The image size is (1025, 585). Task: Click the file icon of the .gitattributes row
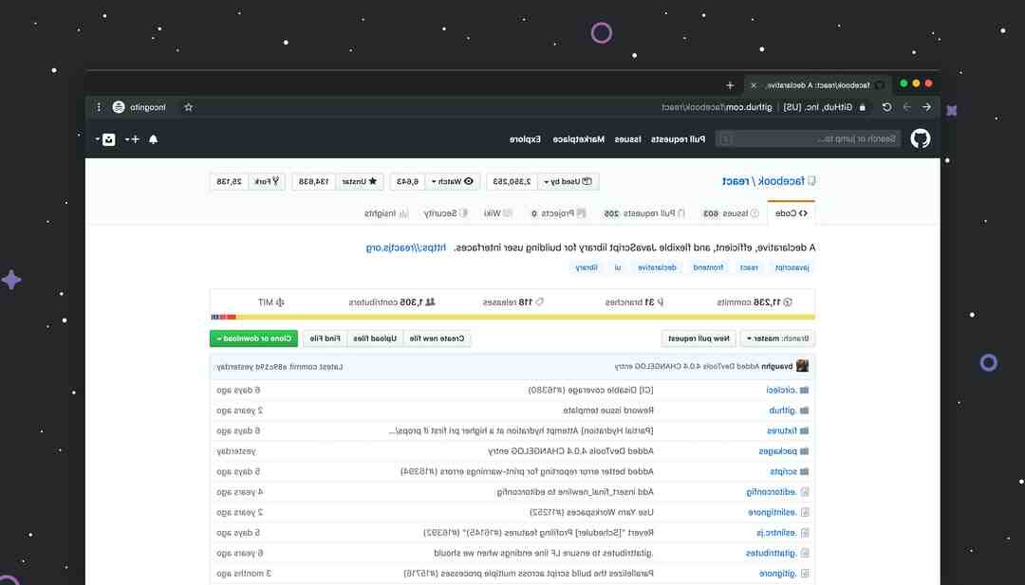(805, 553)
